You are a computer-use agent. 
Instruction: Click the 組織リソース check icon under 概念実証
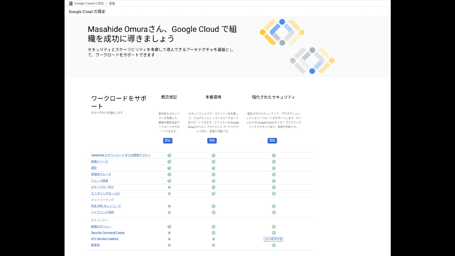tap(169, 162)
